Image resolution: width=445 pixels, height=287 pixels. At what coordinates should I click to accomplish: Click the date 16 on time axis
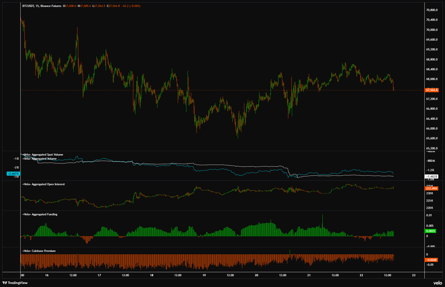click(47, 276)
